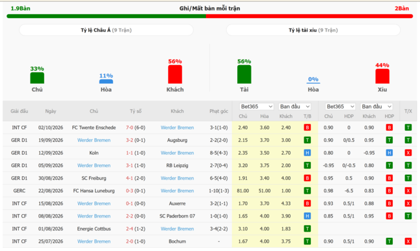Click the green T badge in Energie Cottbus row
420x251 pixels.
coord(307,229)
